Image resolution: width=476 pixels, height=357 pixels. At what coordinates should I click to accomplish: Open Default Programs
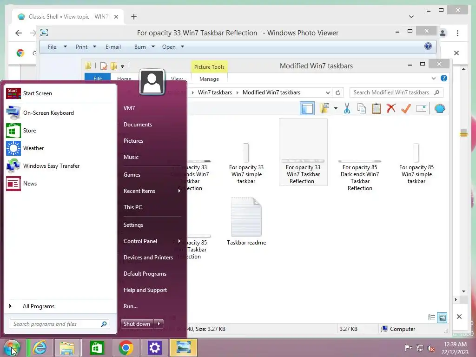145,273
